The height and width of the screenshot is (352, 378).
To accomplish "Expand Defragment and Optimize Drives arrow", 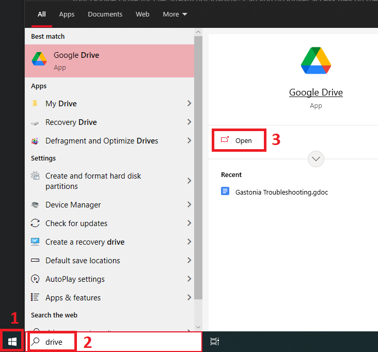I will coord(189,140).
